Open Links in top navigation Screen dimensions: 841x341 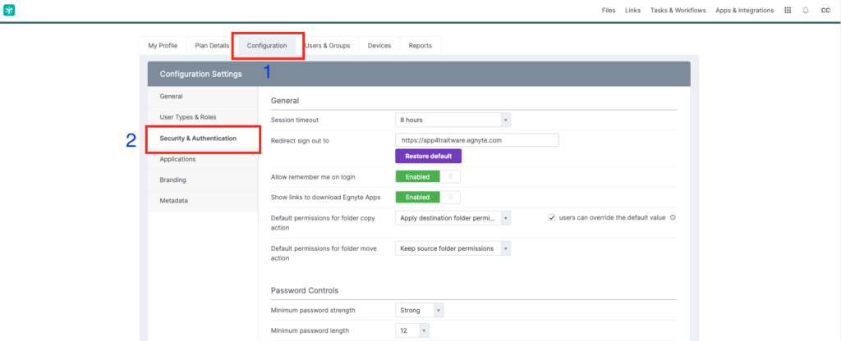633,10
